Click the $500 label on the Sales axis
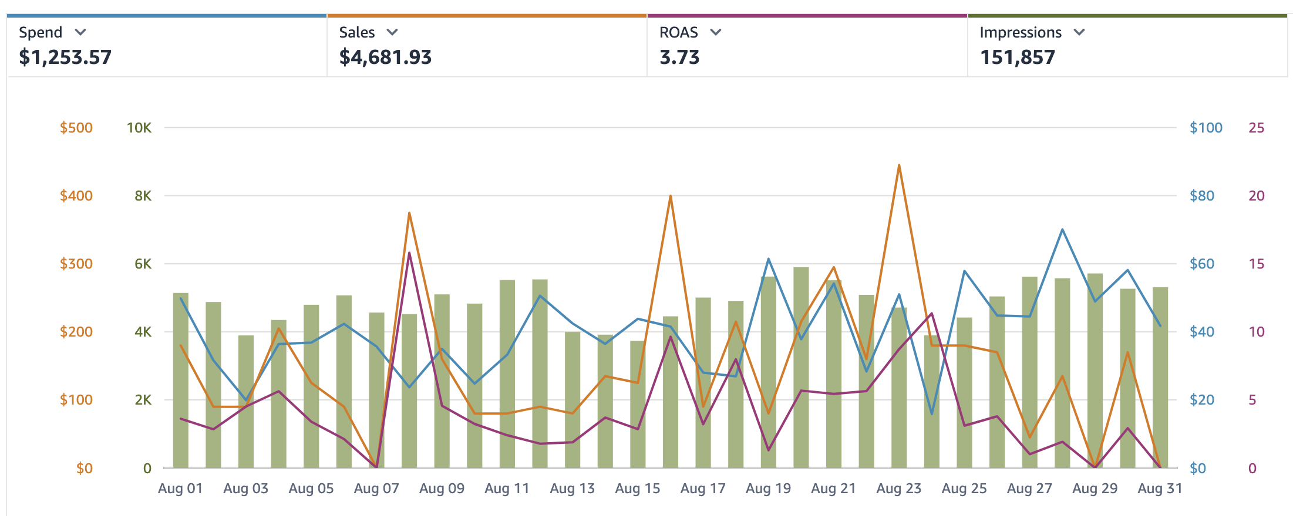 tap(76, 128)
